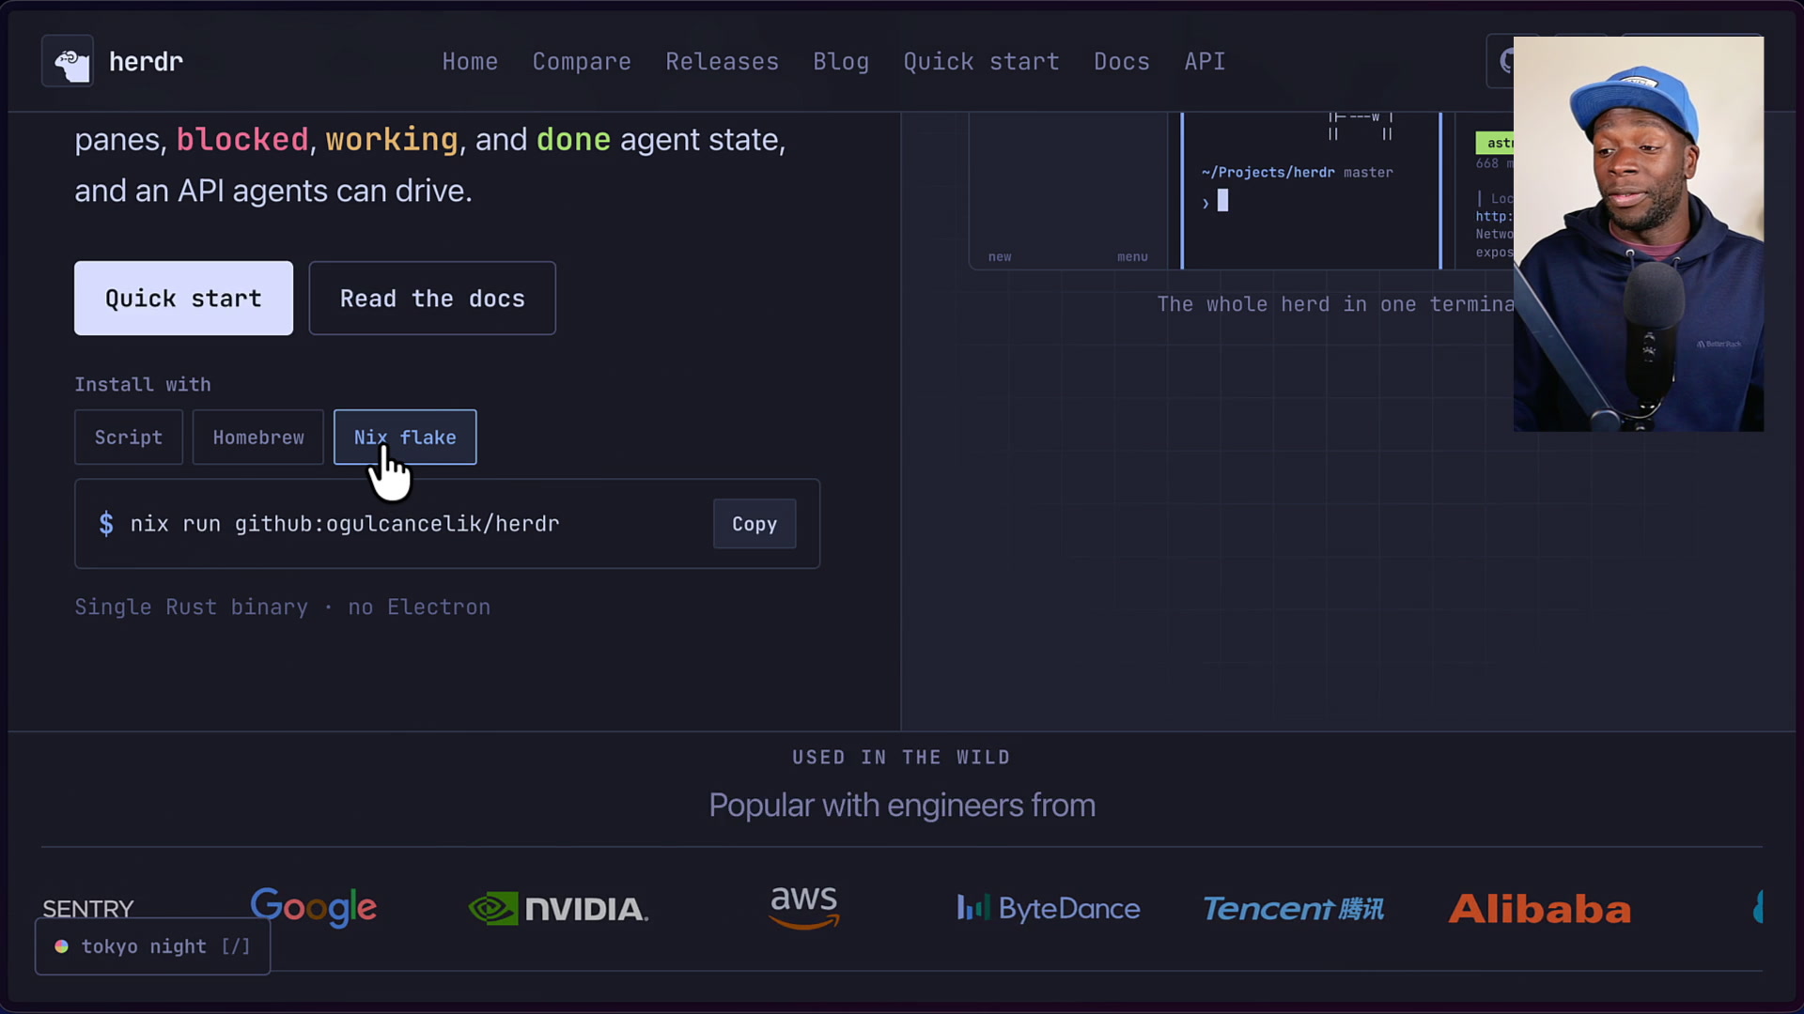Click the ByteDance logo

(1049, 908)
